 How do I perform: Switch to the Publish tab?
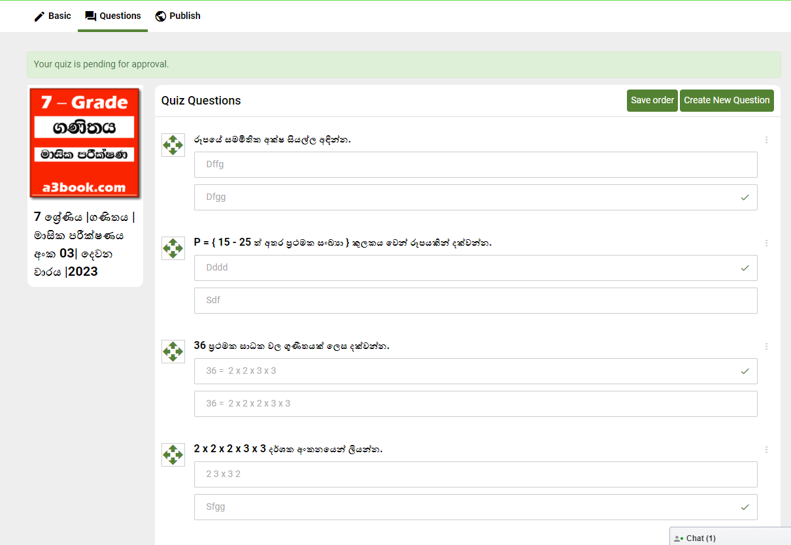[178, 16]
